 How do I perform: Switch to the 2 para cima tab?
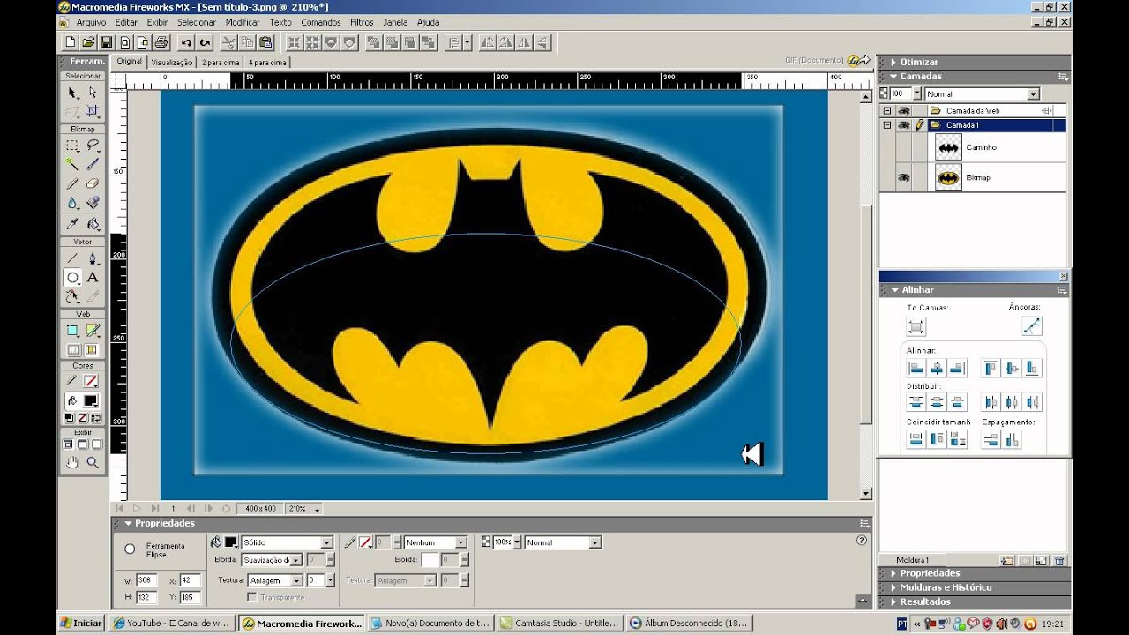221,62
